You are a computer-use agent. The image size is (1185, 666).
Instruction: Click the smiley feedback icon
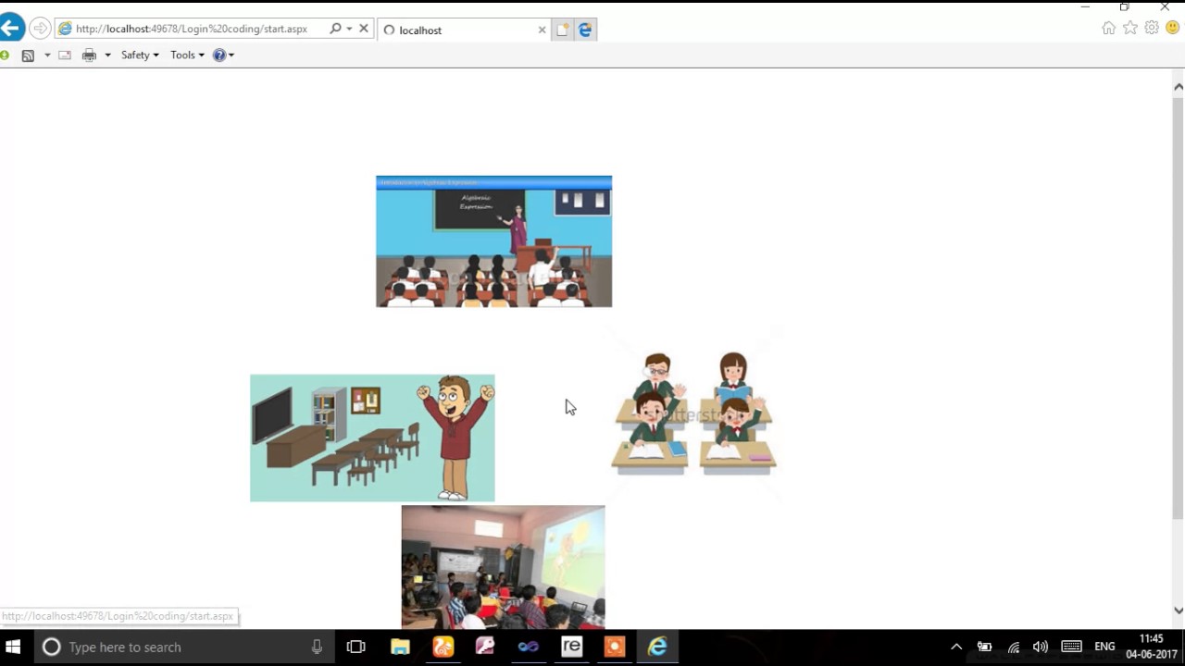click(1173, 28)
